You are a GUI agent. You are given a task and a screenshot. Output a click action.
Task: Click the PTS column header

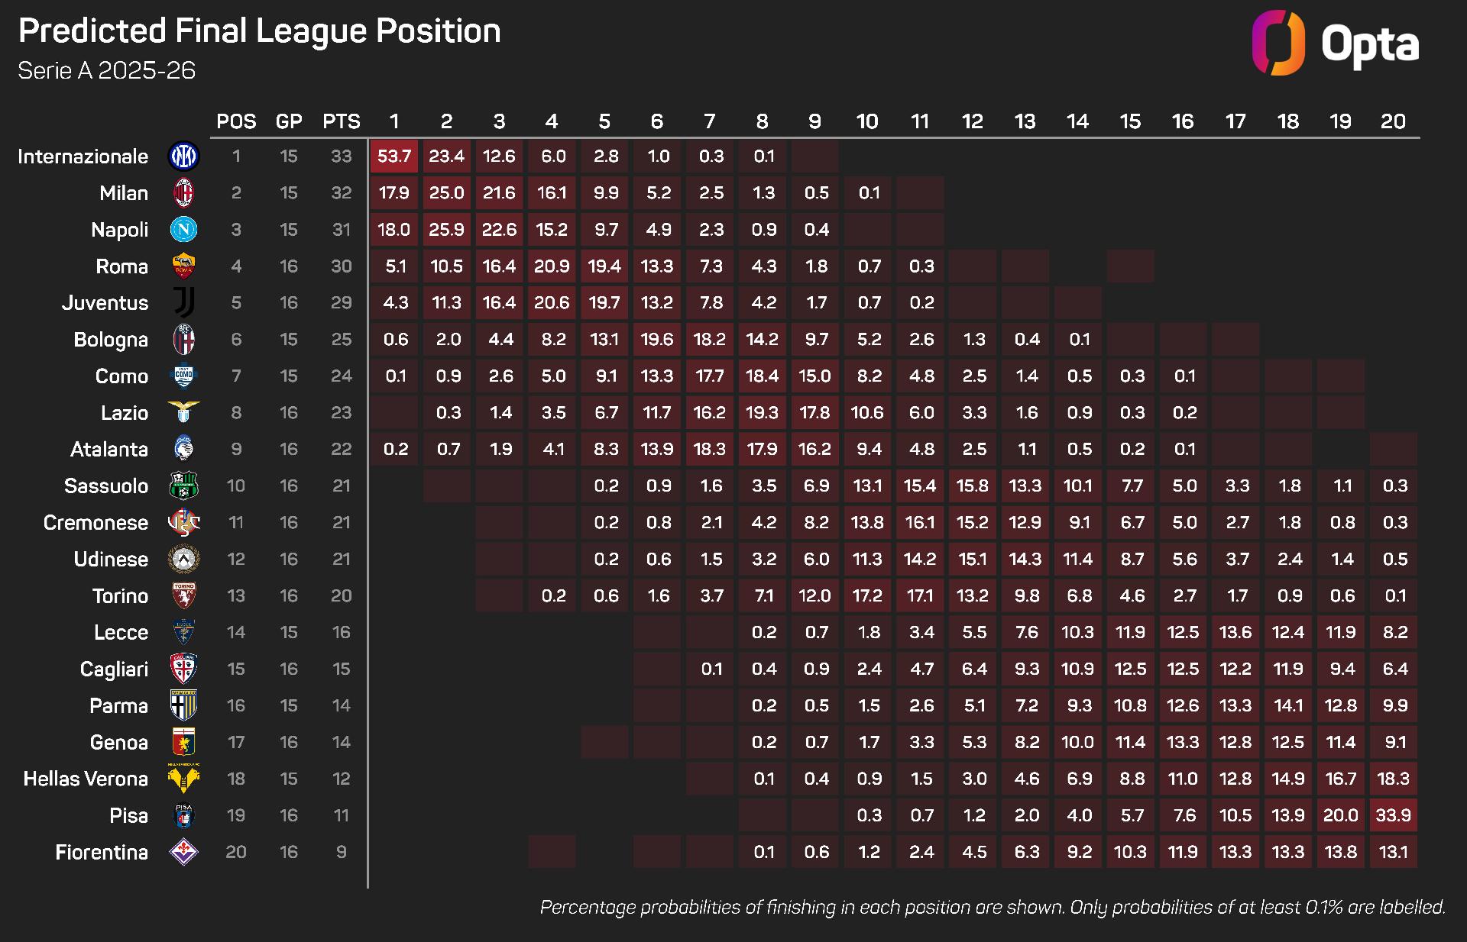click(341, 121)
